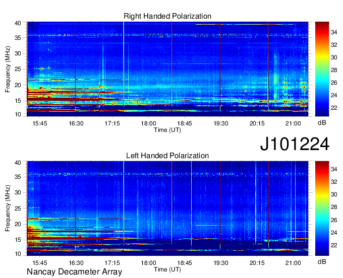Click the 25 MHz tick of Left Handed plot
The height and width of the screenshot is (278, 343).
click(18, 208)
